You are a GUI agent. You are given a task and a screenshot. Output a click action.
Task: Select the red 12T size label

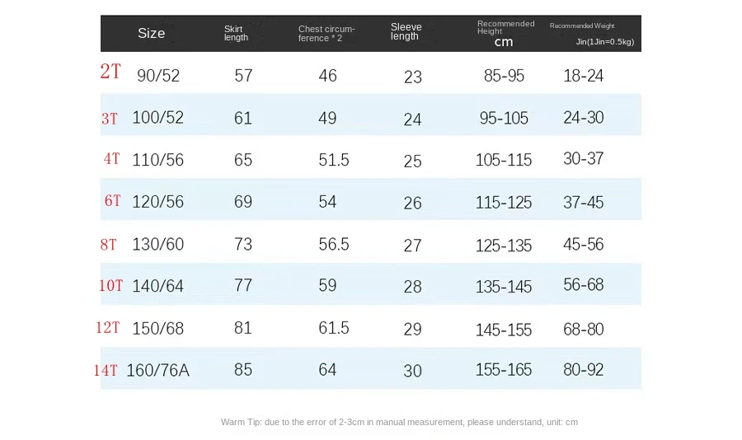click(108, 327)
